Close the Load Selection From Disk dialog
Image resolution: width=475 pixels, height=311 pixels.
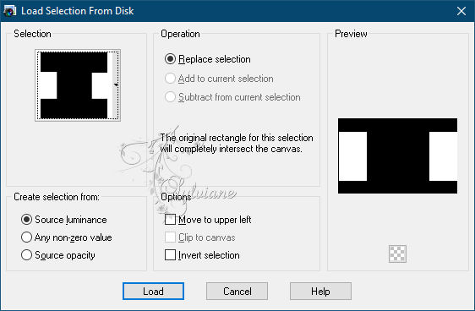point(461,11)
